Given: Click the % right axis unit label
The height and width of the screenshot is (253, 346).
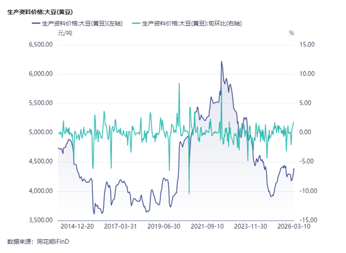Looking at the screenshot, I should click(x=291, y=33).
